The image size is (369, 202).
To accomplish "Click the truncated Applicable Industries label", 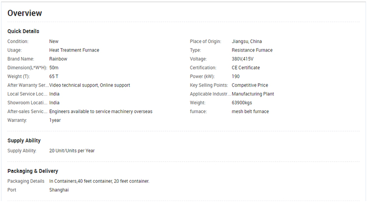I will tap(210, 94).
